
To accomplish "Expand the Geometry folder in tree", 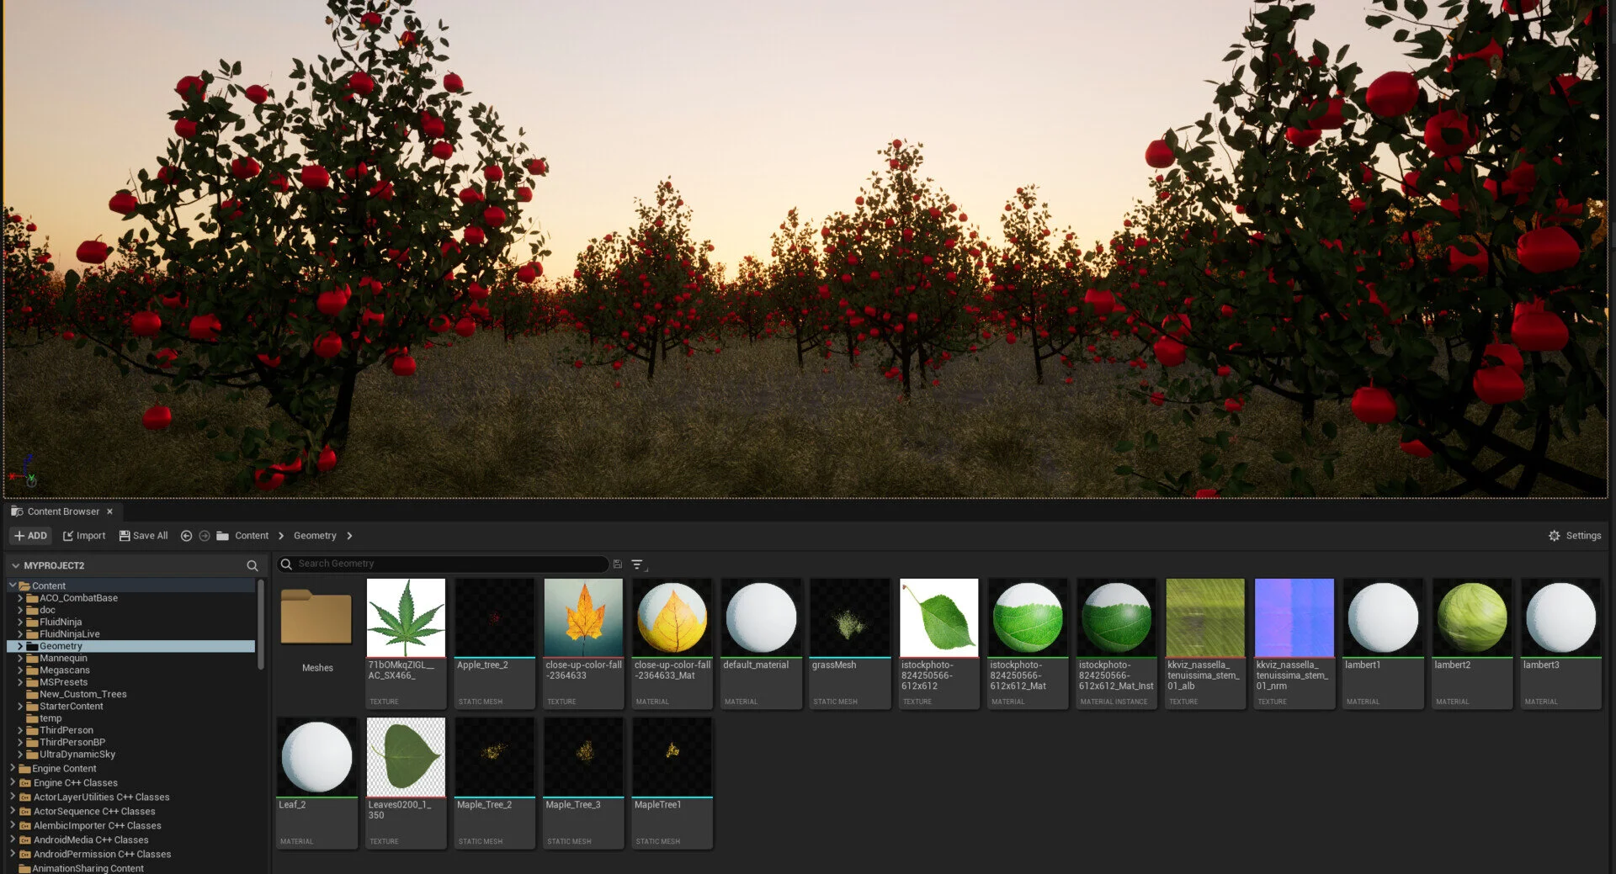I will pyautogui.click(x=20, y=646).
